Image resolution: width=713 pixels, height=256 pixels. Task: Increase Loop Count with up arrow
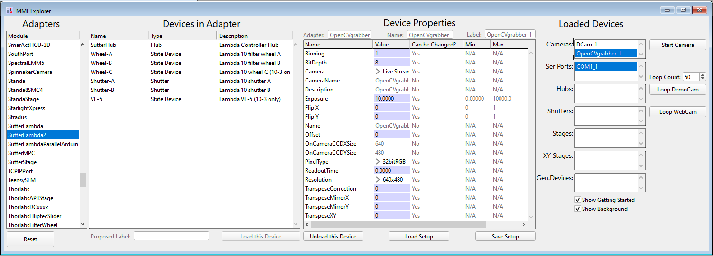click(x=703, y=75)
